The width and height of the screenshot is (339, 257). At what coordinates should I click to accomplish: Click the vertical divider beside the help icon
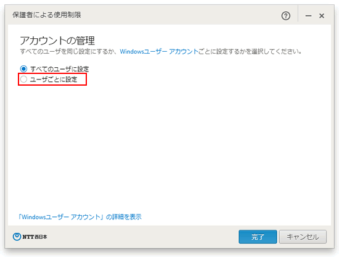(298, 14)
